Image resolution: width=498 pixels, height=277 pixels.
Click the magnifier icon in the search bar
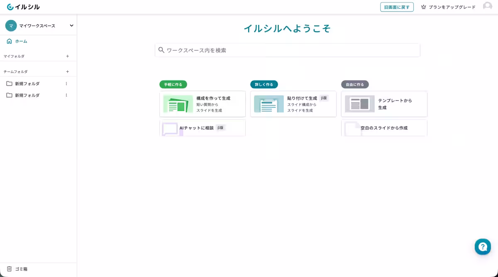coord(161,50)
